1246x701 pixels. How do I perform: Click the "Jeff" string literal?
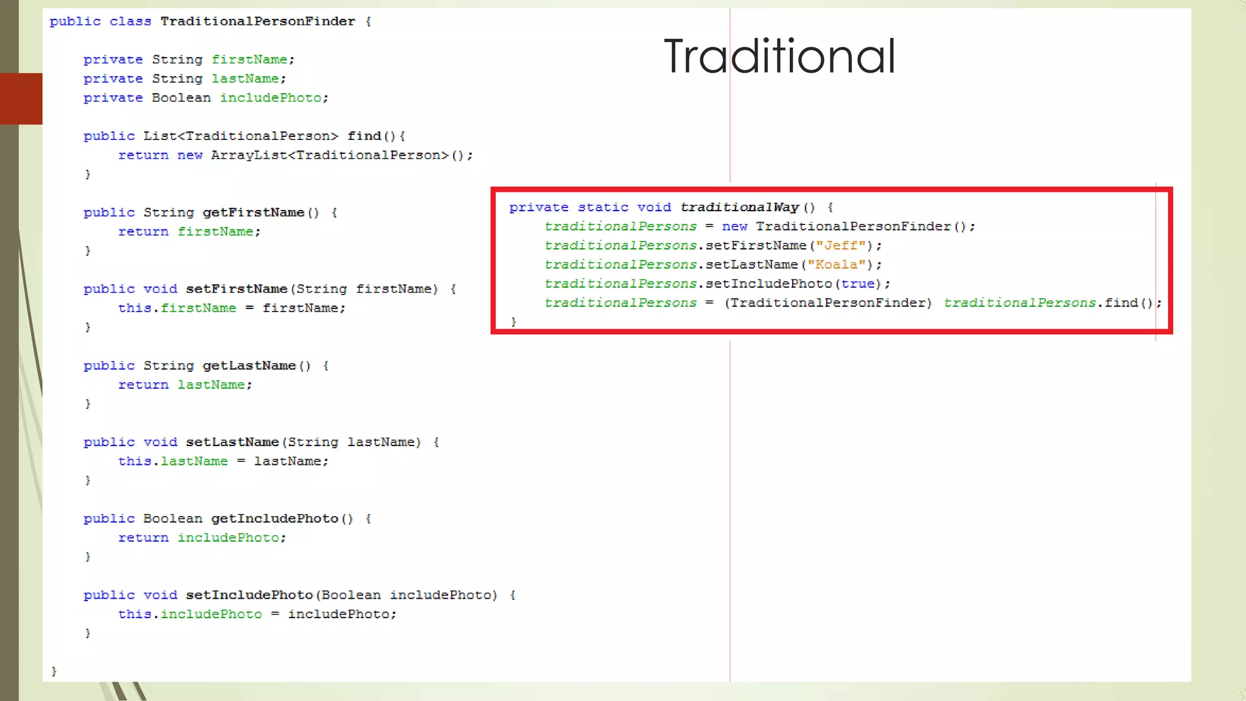840,245
